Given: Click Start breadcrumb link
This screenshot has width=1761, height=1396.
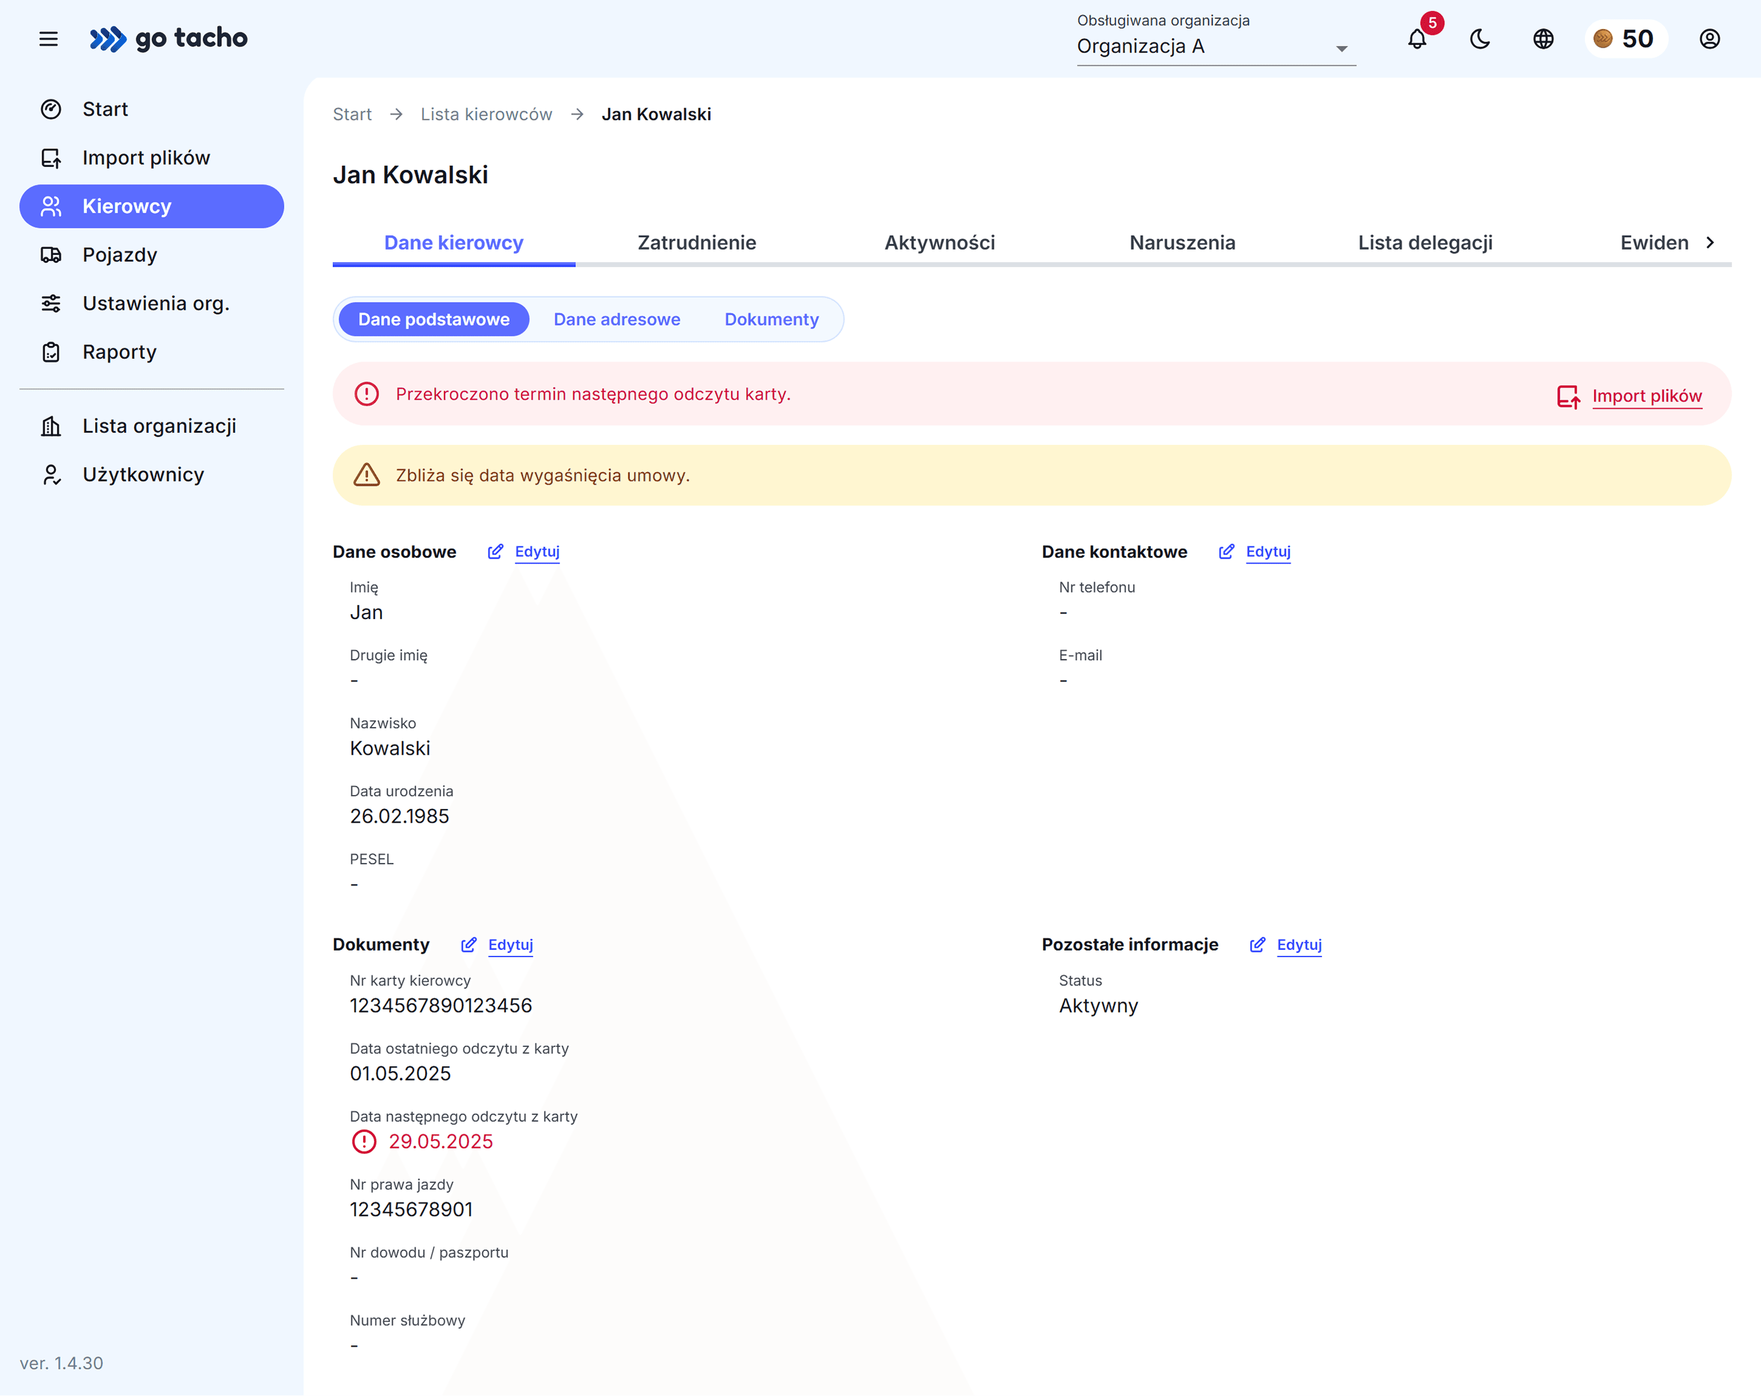Looking at the screenshot, I should tap(352, 115).
